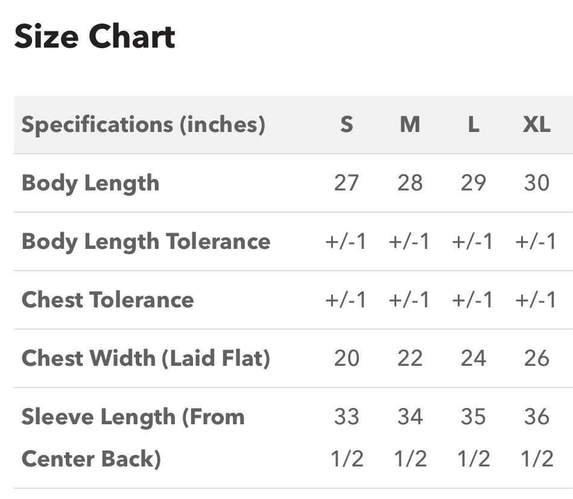Select the Sleeve Length (From Center Back) label
This screenshot has width=573, height=499.
133,438
